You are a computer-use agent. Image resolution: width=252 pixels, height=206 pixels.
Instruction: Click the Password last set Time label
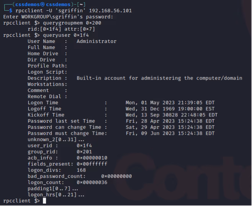[x=61, y=121]
